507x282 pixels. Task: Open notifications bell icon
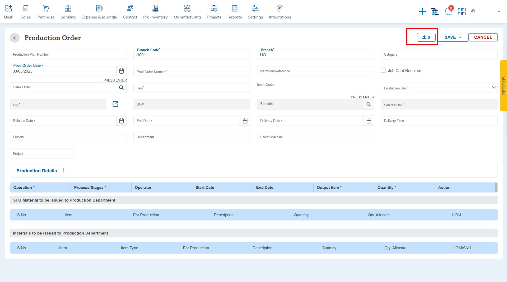coord(448,11)
